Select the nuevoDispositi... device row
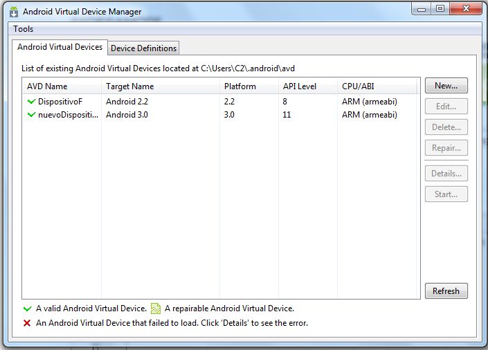This screenshot has width=488, height=350. pos(221,115)
